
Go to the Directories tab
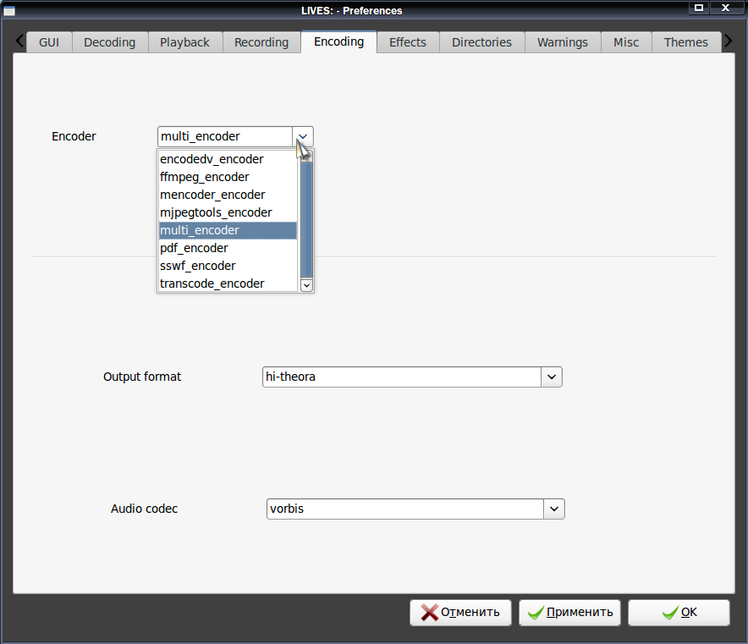point(481,42)
